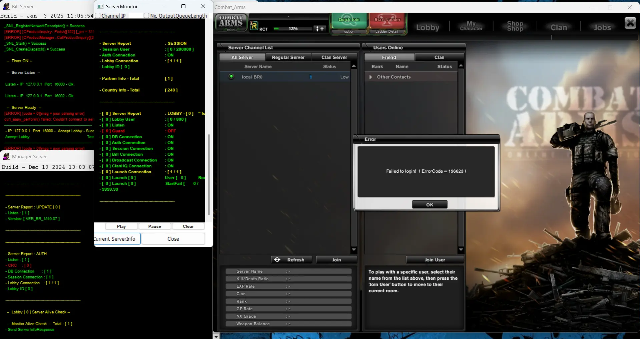Maximize the ServerMonitor window
640x339 pixels.
pyautogui.click(x=183, y=6)
